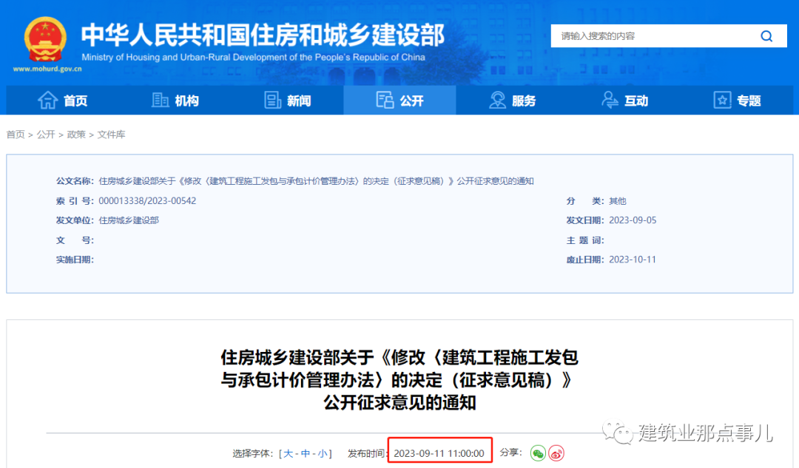Click the document icon beside 公开

click(x=385, y=100)
